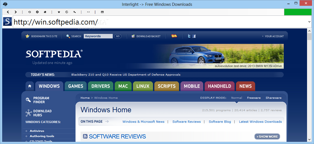Image resolution: width=314 pixels, height=144 pixels.
Task: Open Softpedia's Twitter icon
Action: coord(189,36)
